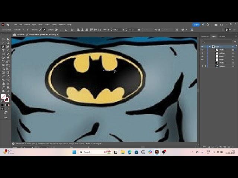
Task: Select the Hand tool
Action: 8,87
